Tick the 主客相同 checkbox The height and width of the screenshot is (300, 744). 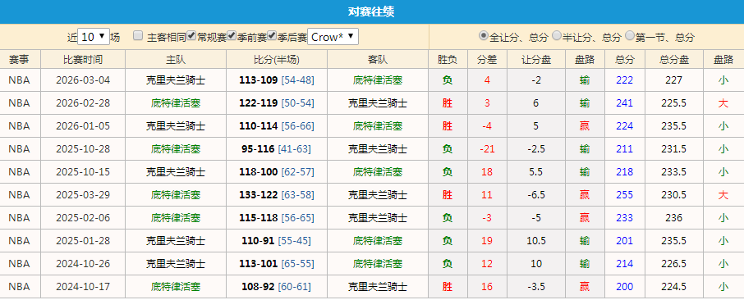tap(138, 35)
